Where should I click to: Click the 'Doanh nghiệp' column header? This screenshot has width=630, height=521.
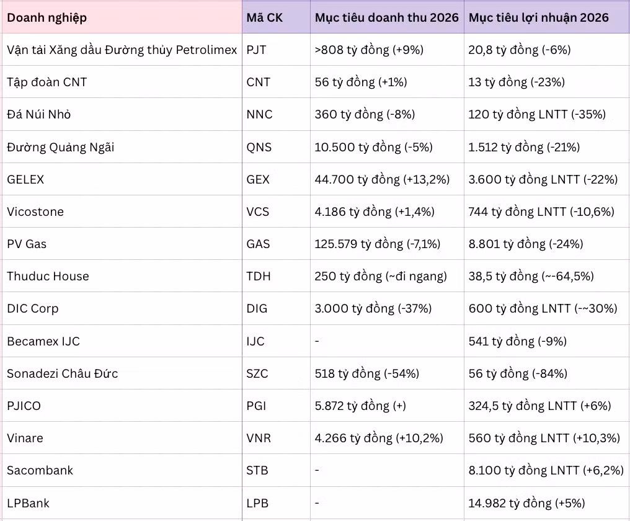47,17
